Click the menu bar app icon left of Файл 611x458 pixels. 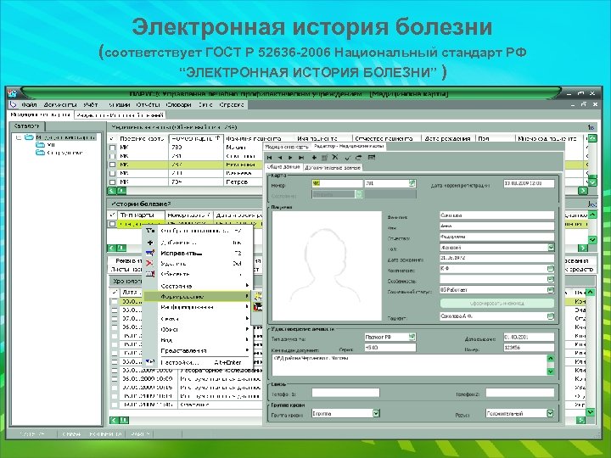click(13, 104)
